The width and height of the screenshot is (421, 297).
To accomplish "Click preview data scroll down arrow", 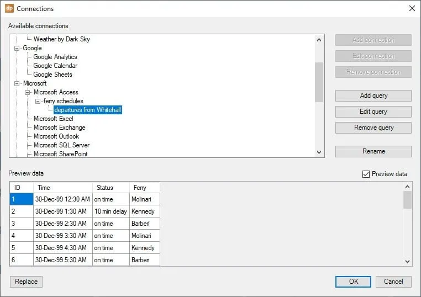I will point(407,261).
